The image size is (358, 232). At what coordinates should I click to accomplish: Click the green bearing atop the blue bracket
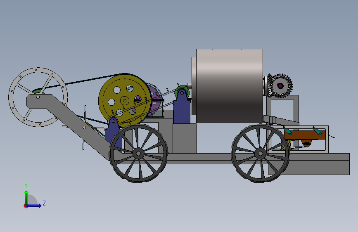tap(182, 92)
